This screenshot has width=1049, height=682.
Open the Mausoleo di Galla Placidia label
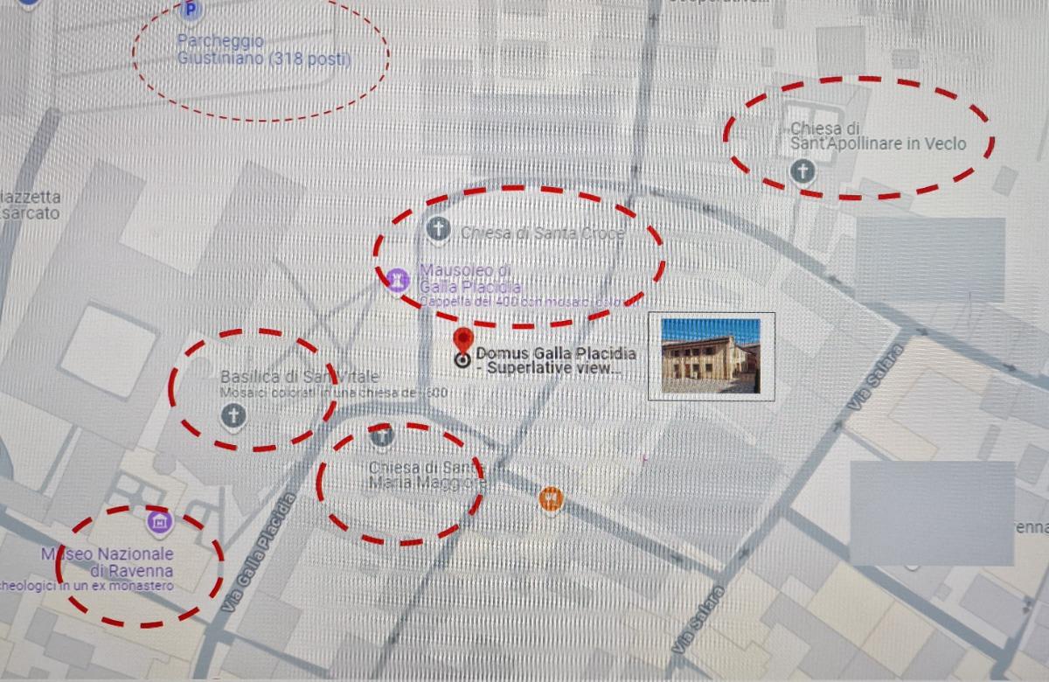[470, 279]
